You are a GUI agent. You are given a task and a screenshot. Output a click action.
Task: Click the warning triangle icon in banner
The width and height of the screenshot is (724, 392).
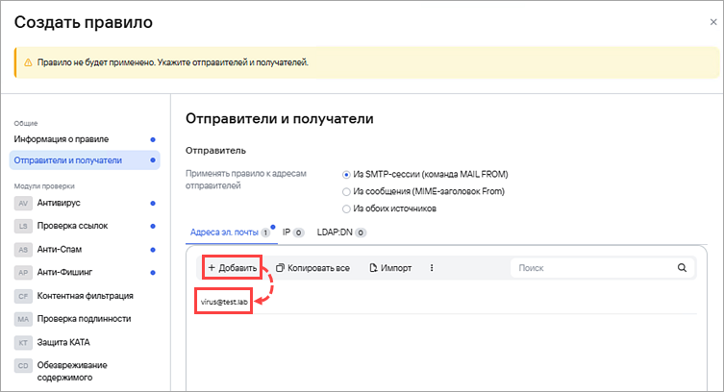click(28, 62)
